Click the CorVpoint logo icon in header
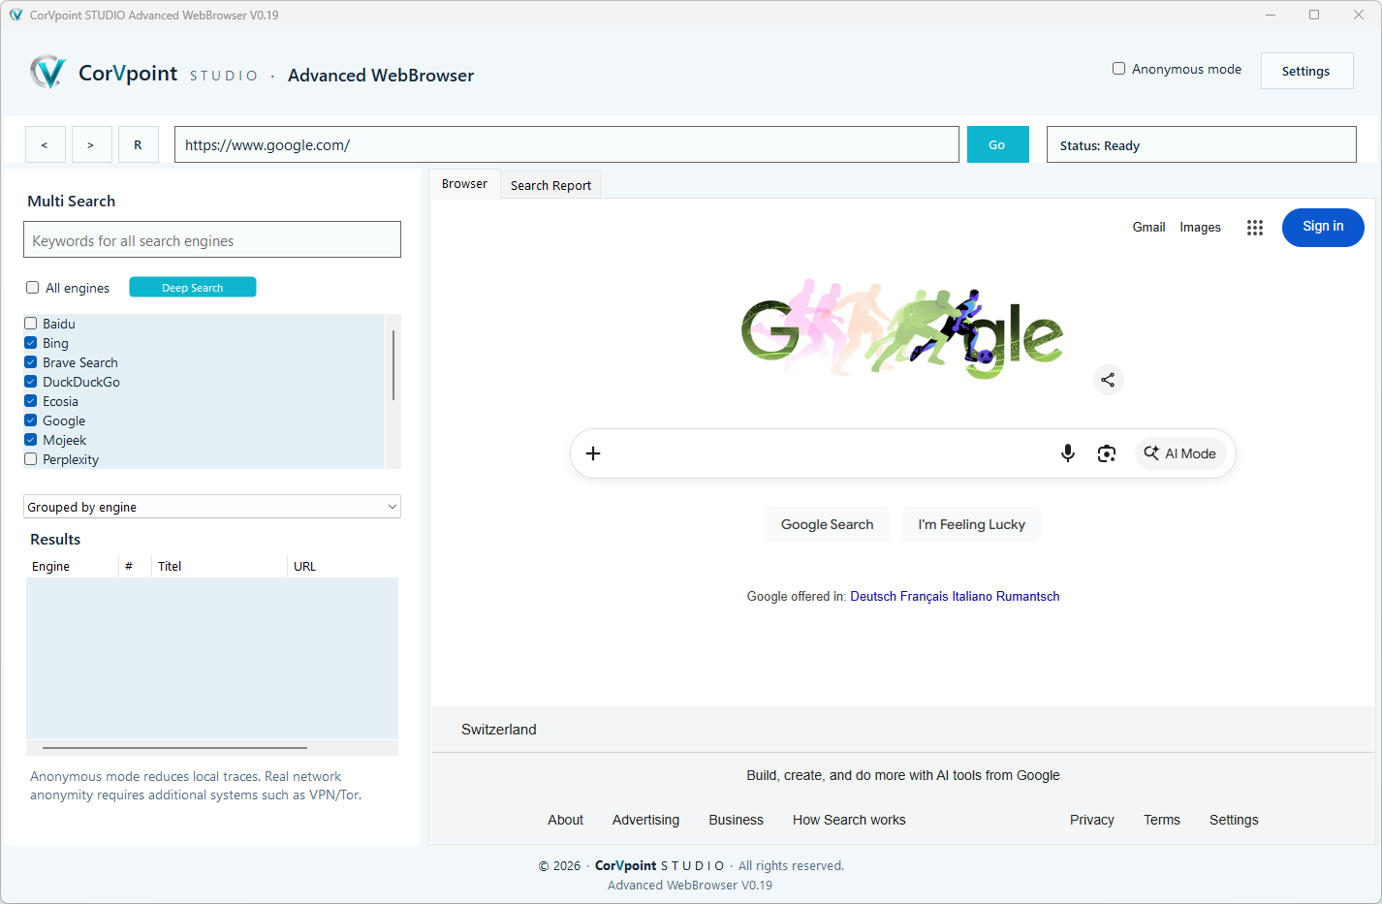Image resolution: width=1382 pixels, height=904 pixels. [47, 72]
